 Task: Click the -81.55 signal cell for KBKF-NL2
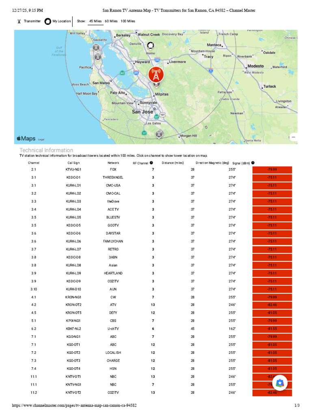coord(272,329)
